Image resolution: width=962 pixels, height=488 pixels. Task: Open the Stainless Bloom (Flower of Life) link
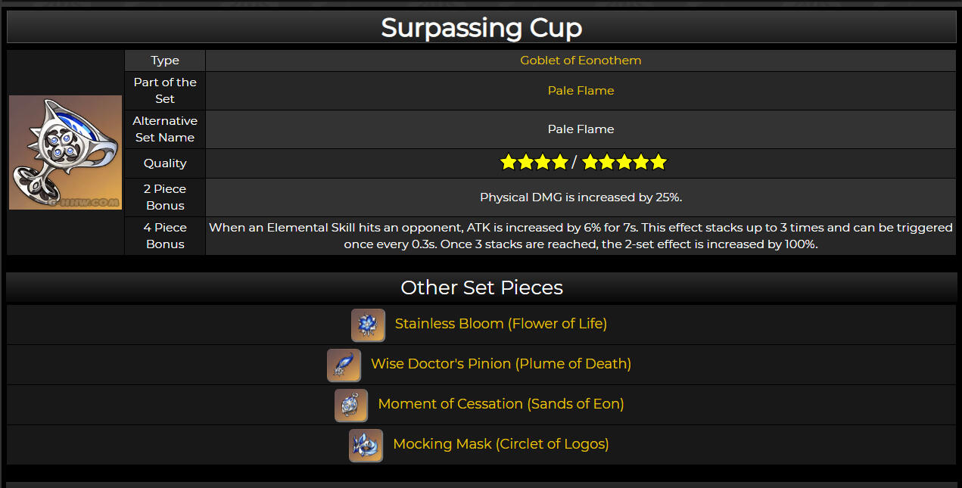point(500,324)
